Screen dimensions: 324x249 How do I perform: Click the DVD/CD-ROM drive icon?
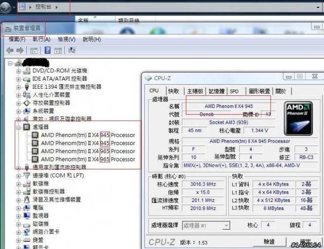click(x=27, y=71)
